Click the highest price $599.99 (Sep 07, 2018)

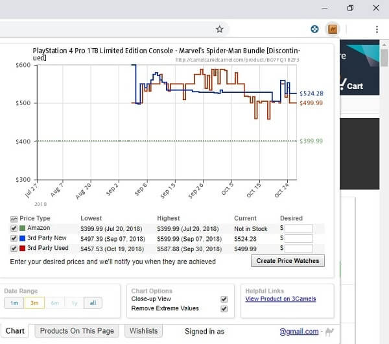pyautogui.click(x=189, y=239)
